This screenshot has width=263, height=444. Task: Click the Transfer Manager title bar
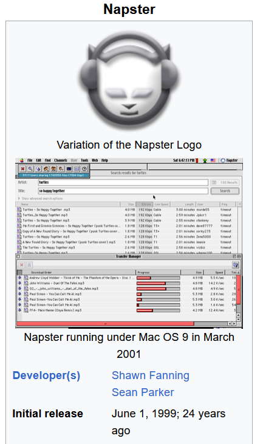tap(128, 256)
